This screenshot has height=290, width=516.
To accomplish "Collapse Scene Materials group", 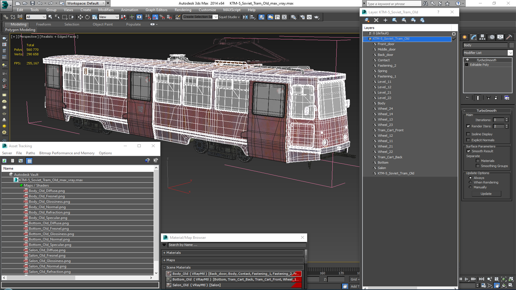I will (x=164, y=268).
